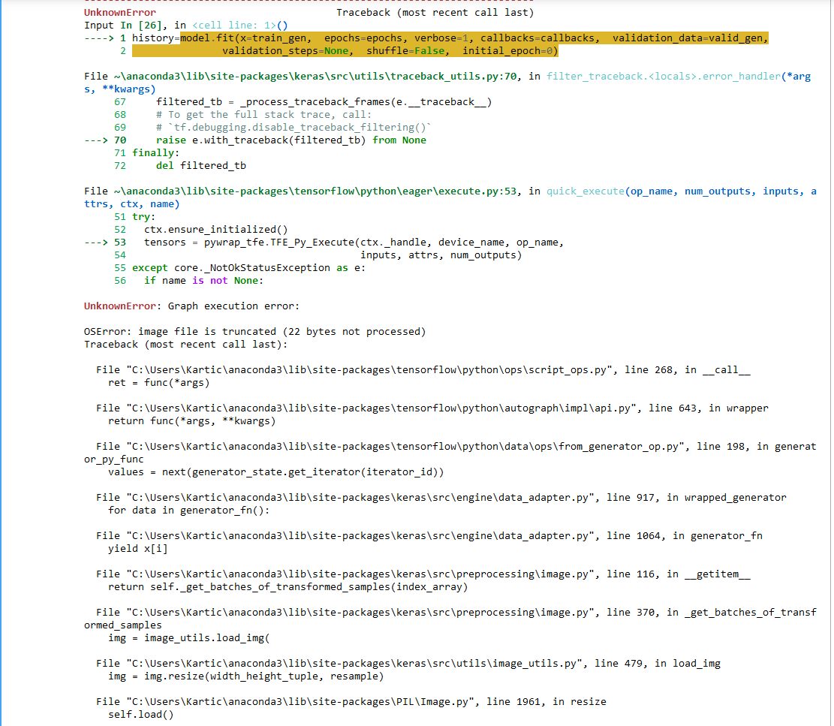Click the red UnknownError heading at top

(120, 12)
